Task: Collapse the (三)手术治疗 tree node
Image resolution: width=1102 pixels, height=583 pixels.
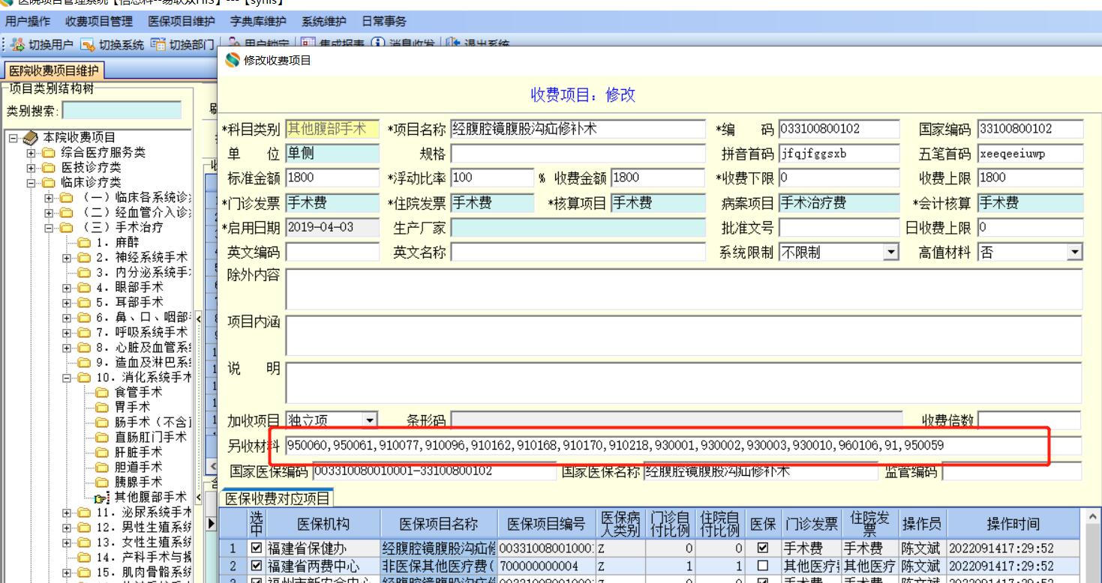Action: (x=50, y=228)
